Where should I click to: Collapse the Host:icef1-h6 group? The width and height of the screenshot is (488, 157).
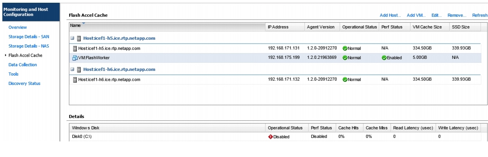(72, 70)
